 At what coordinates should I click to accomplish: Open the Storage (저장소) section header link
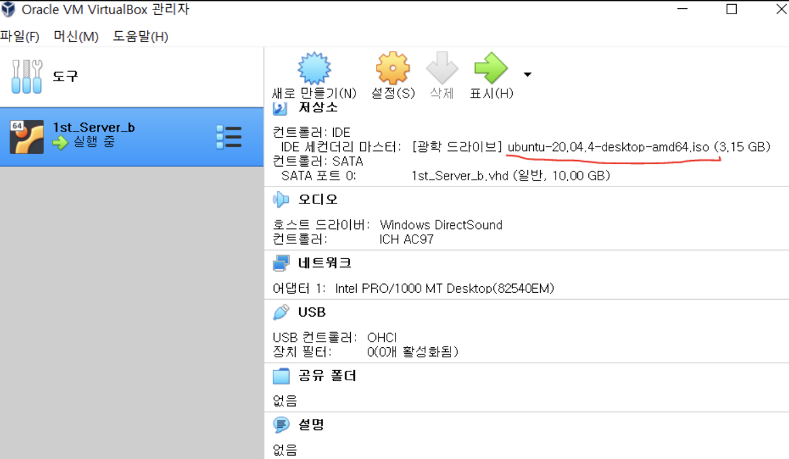(x=318, y=107)
